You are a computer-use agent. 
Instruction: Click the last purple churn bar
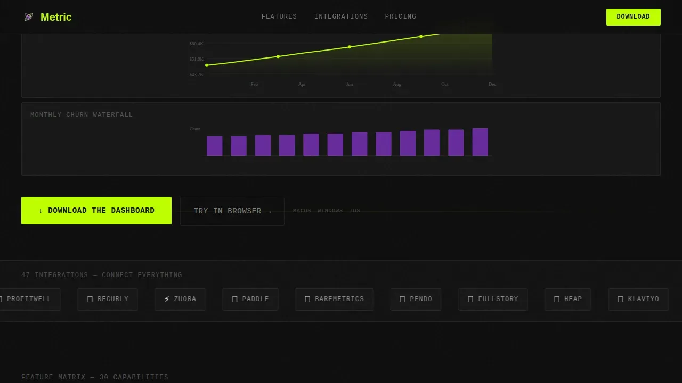pyautogui.click(x=480, y=142)
